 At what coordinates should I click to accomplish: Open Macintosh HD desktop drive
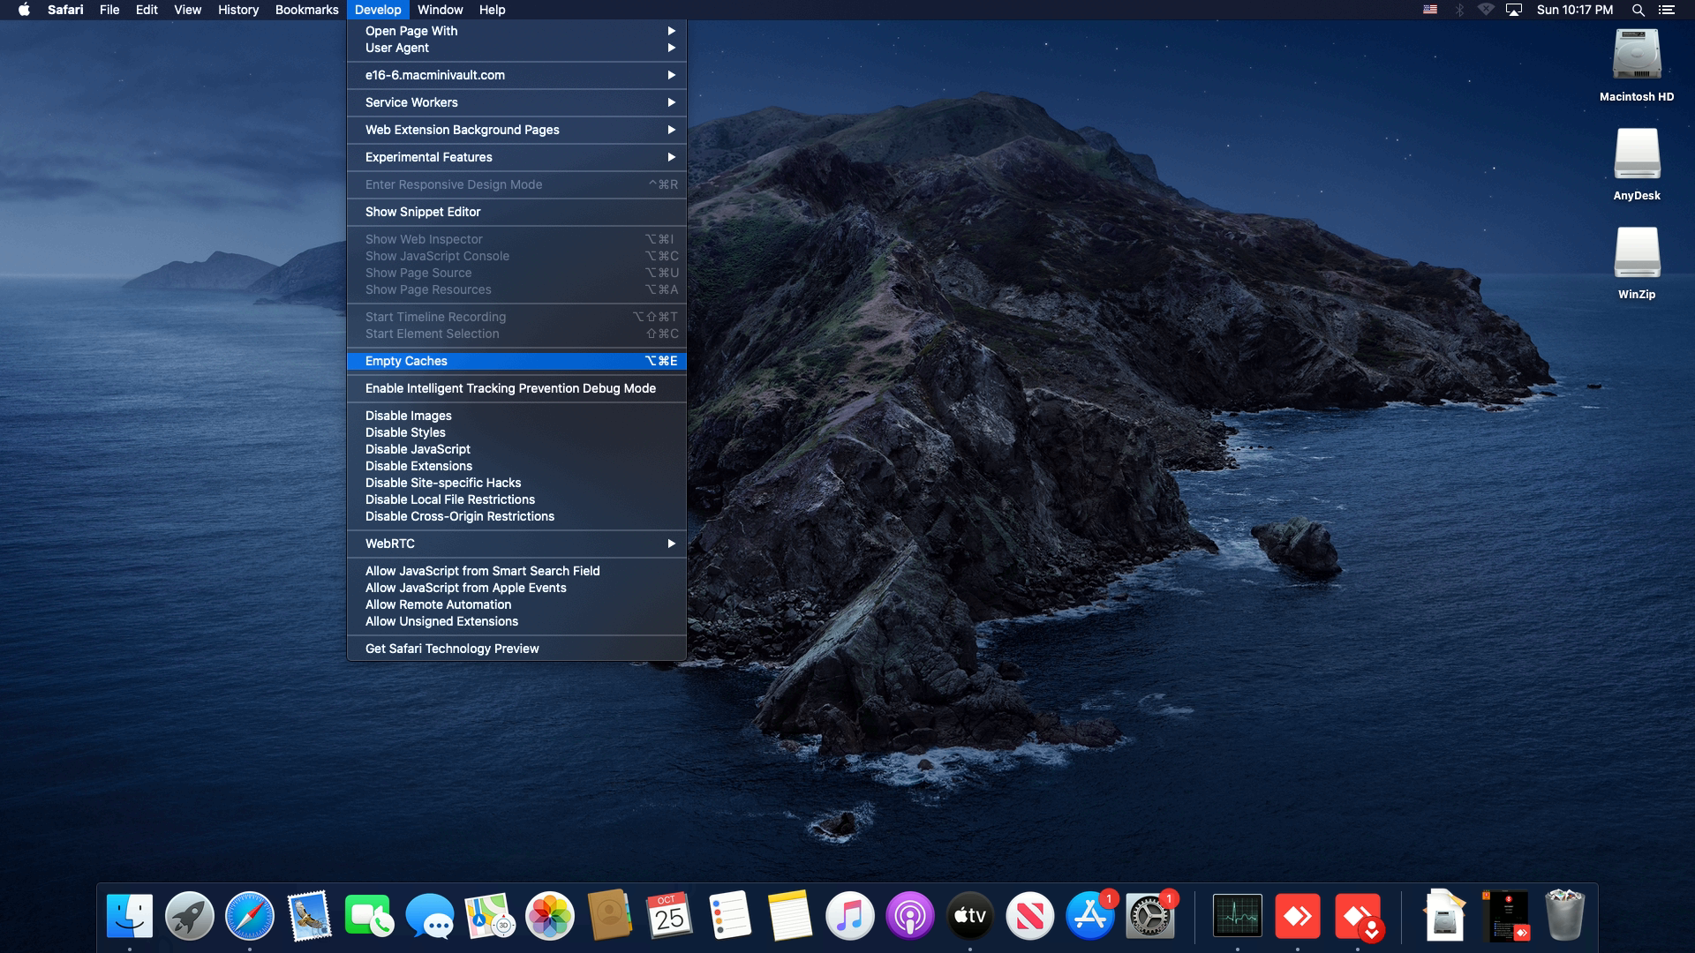(x=1637, y=56)
